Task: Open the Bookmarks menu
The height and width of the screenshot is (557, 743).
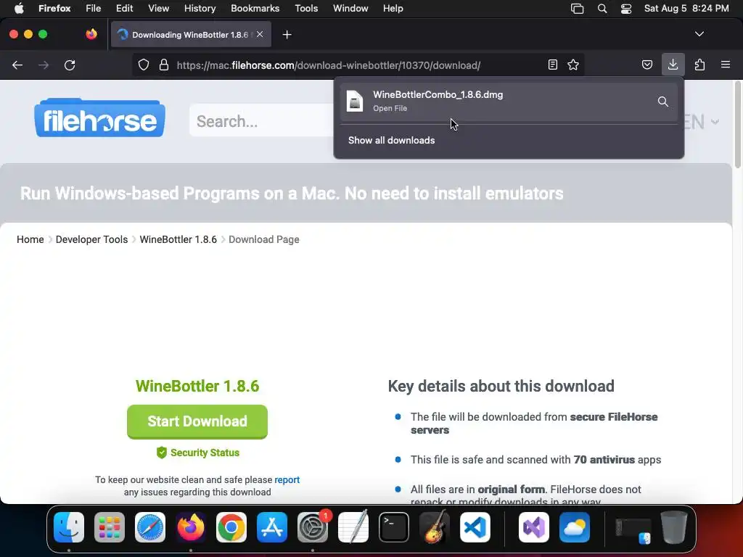Action: pos(255,8)
